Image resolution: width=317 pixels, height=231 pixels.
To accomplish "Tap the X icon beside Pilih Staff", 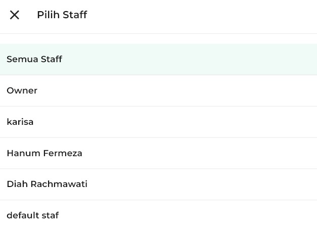I will pyautogui.click(x=15, y=15).
